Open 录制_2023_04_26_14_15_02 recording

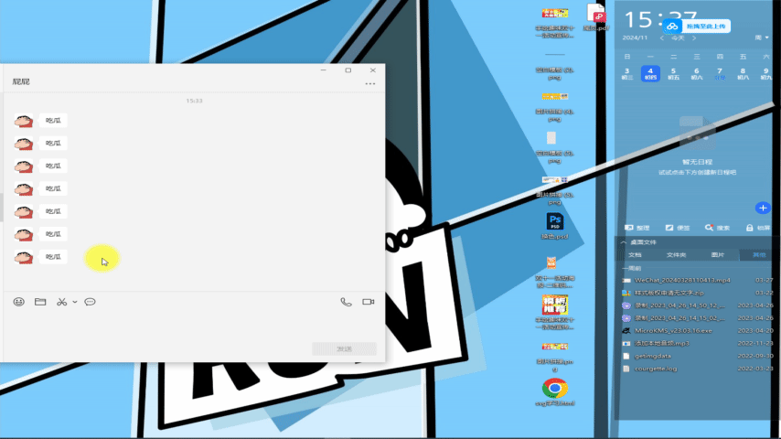click(x=697, y=318)
